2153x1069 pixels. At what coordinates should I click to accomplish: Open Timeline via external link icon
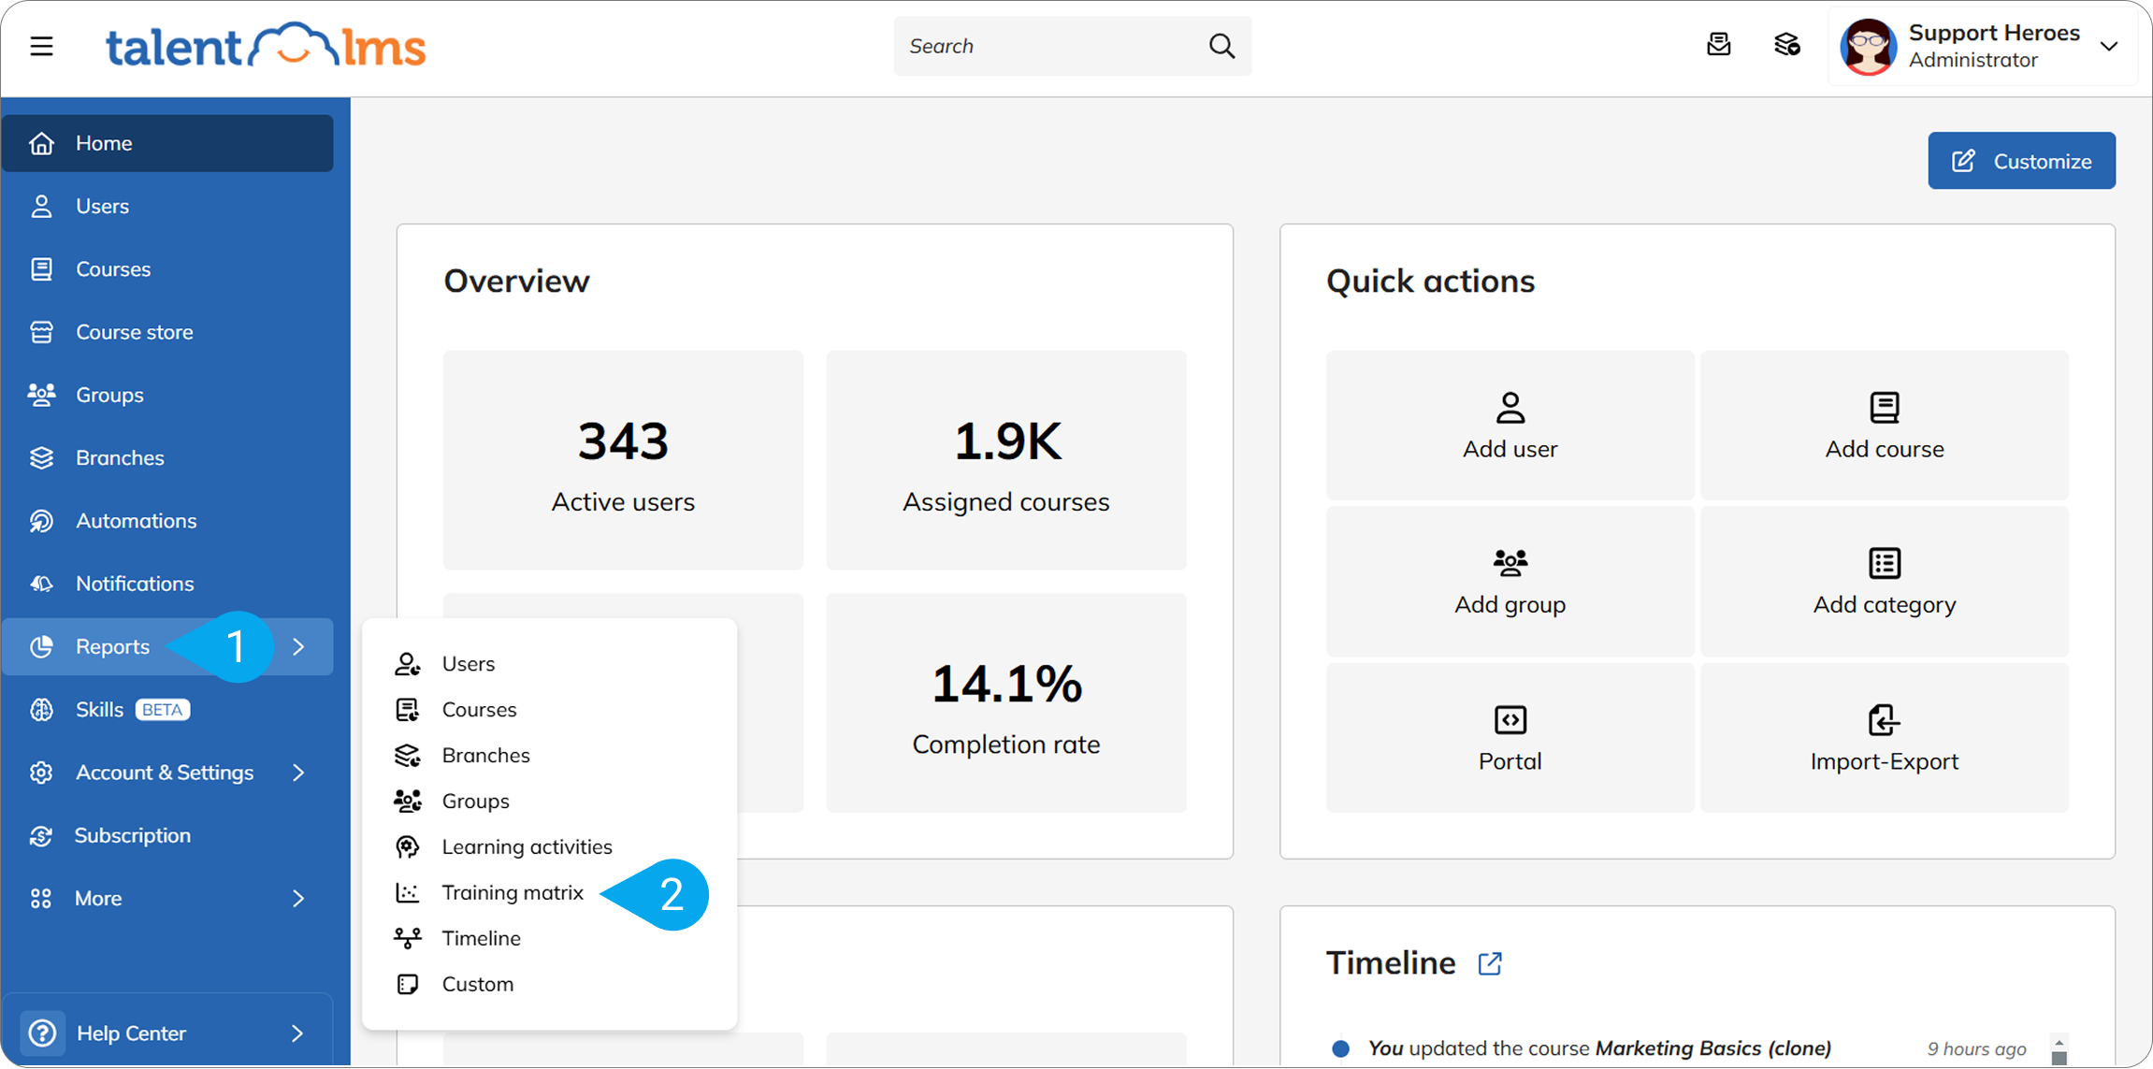pyautogui.click(x=1490, y=963)
